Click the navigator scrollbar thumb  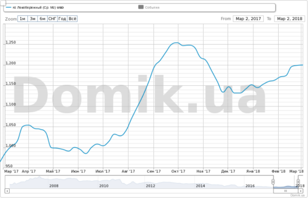coord(286,191)
